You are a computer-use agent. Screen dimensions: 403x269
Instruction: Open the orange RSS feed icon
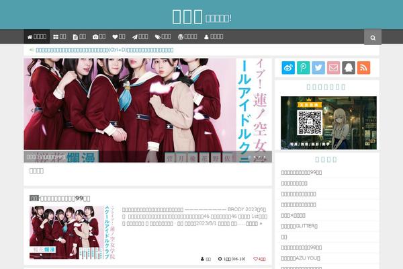[363, 68]
